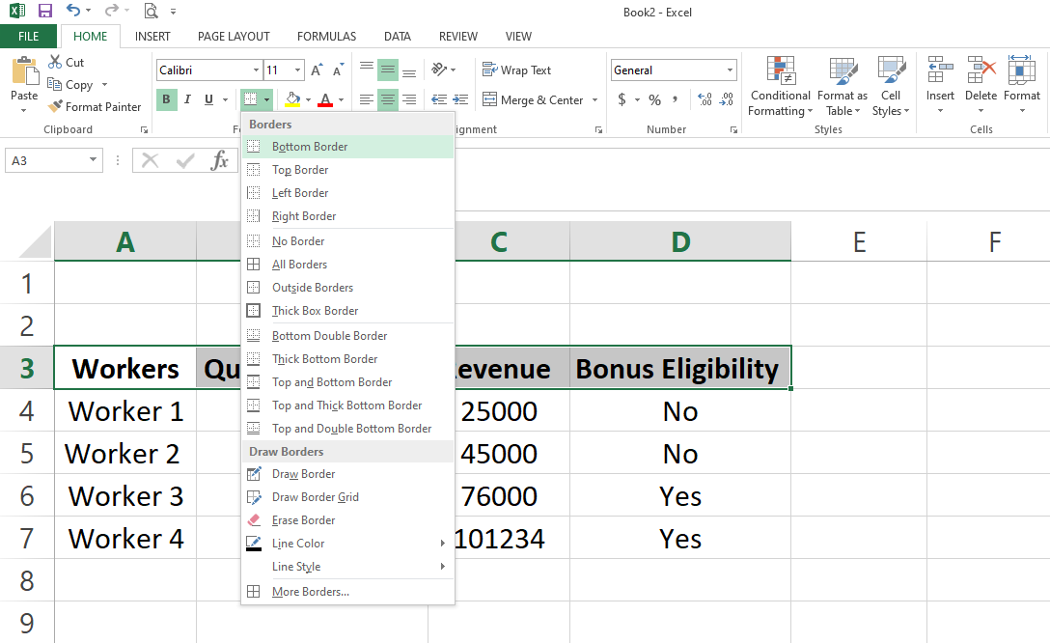Click the Format Painter brush icon
Image resolution: width=1050 pixels, height=643 pixels.
coord(55,107)
